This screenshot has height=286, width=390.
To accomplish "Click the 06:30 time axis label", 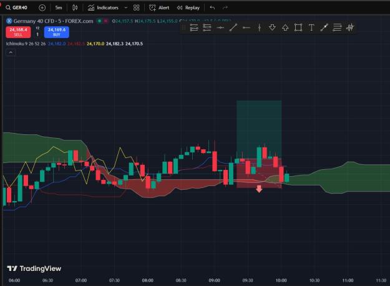I will coord(47,280).
